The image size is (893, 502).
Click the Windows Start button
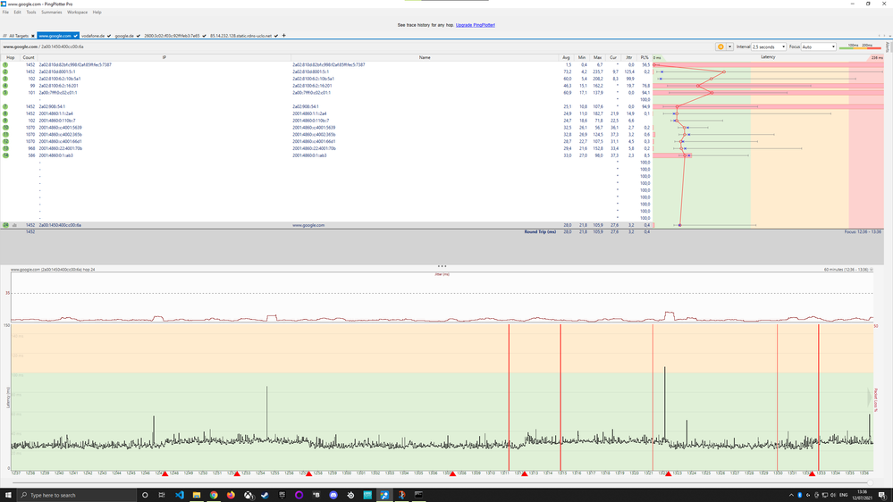[x=7, y=495]
